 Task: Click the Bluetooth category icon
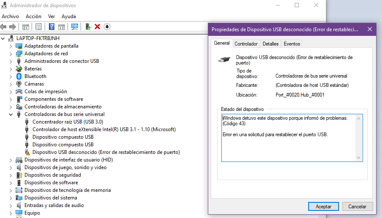pyautogui.click(x=19, y=76)
